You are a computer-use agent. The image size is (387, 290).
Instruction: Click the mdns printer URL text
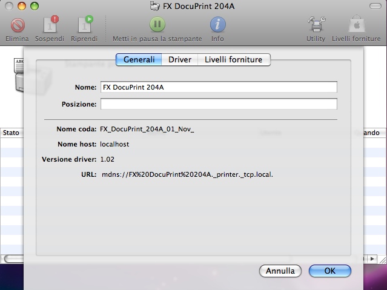click(x=187, y=174)
